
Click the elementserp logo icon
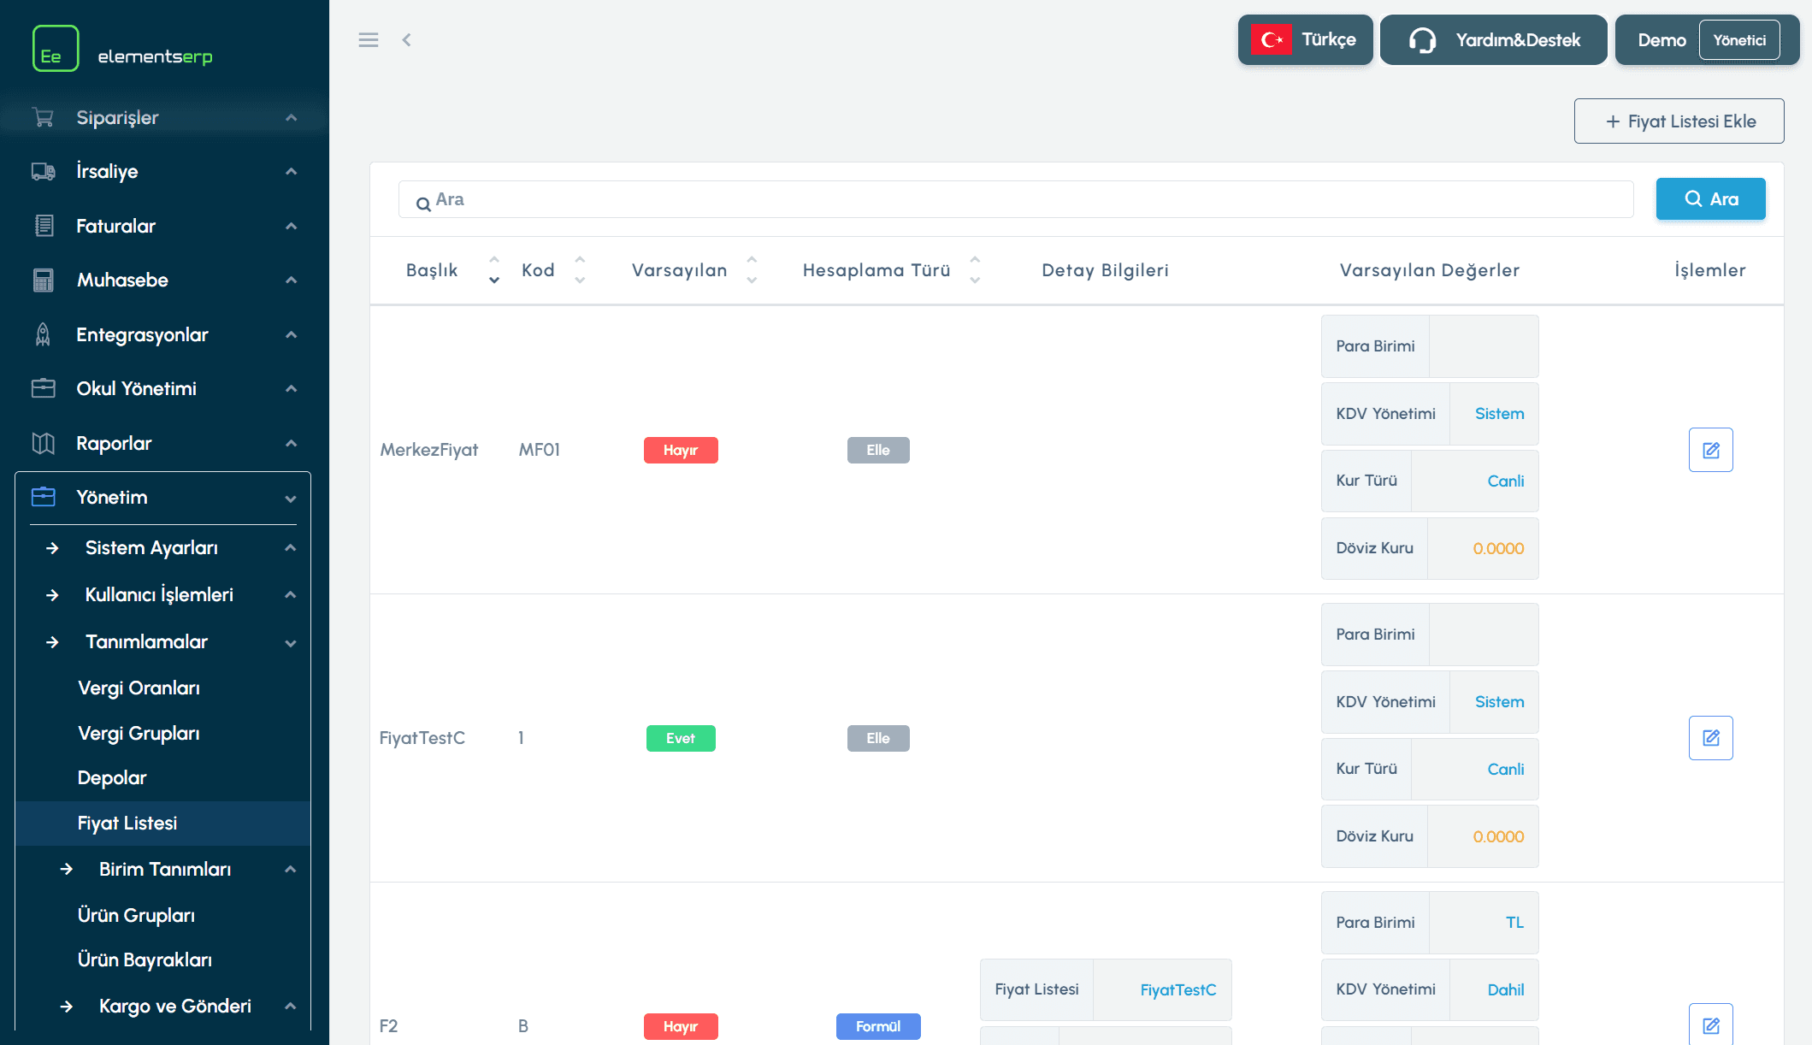click(x=56, y=49)
